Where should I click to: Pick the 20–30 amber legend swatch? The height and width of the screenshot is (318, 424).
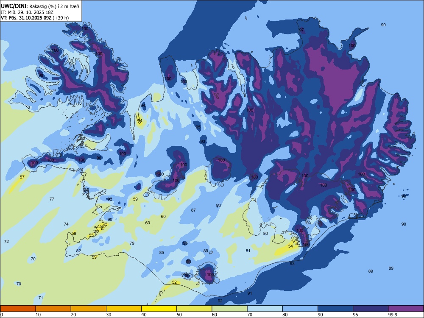click(89, 309)
